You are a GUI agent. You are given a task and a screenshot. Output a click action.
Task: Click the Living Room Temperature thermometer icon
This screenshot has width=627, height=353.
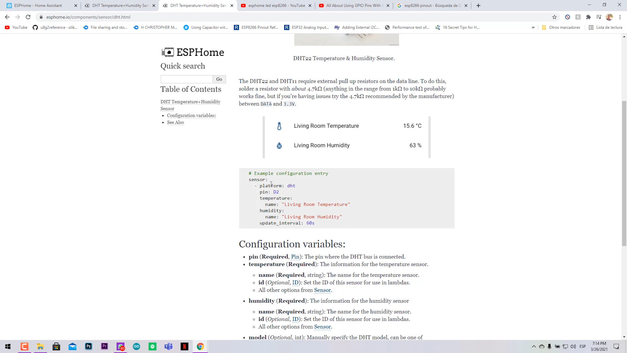click(279, 126)
